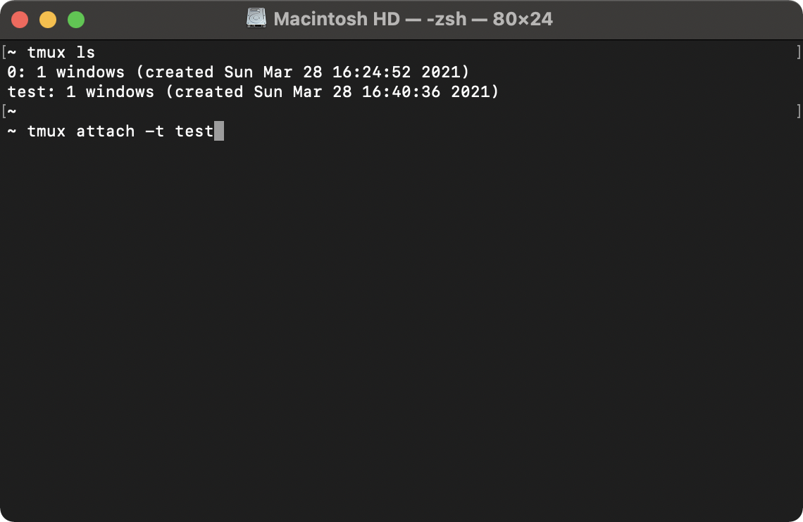Click the 80×24 size text in title bar

point(523,19)
